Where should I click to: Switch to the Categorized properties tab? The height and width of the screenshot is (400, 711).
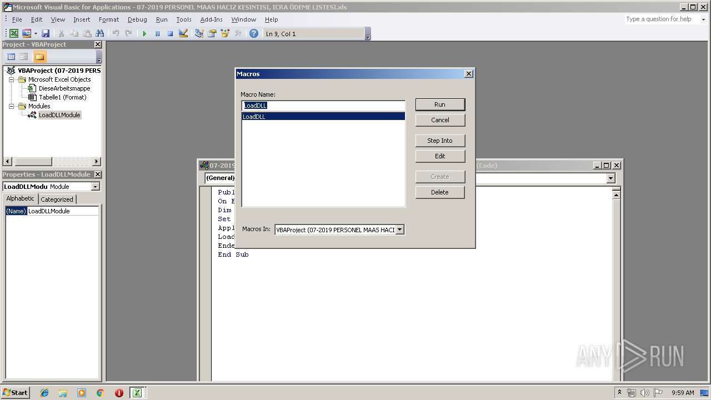point(57,199)
